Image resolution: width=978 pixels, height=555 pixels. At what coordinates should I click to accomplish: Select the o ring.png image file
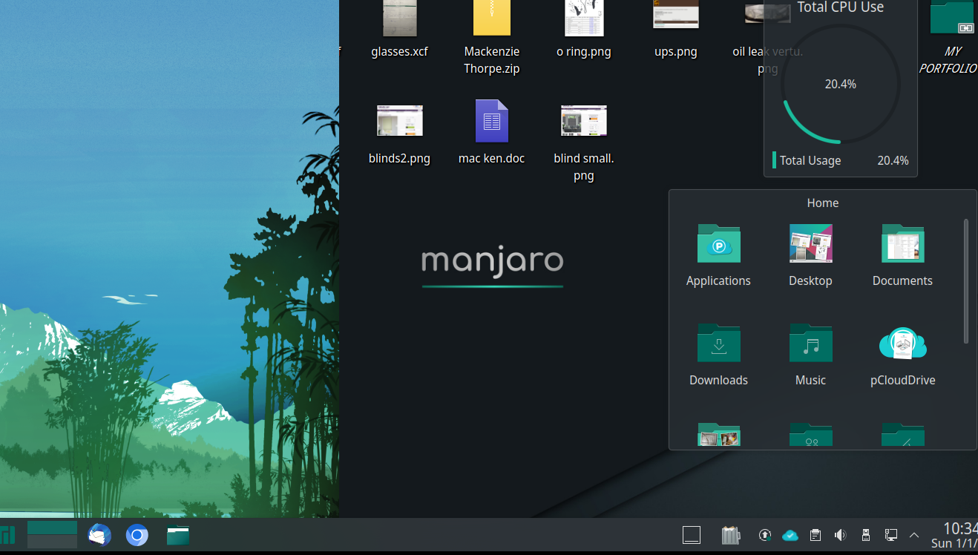coord(583,30)
